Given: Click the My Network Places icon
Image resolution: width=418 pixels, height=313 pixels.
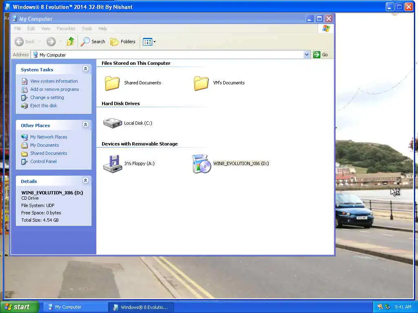Looking at the screenshot, I should tap(24, 137).
